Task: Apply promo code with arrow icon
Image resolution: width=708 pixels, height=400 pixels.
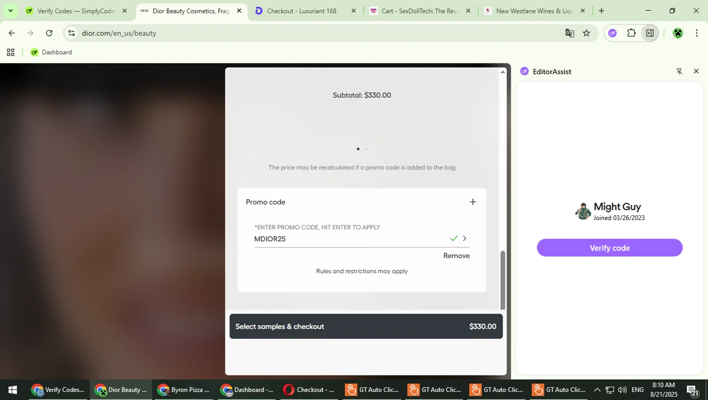Action: click(x=465, y=238)
